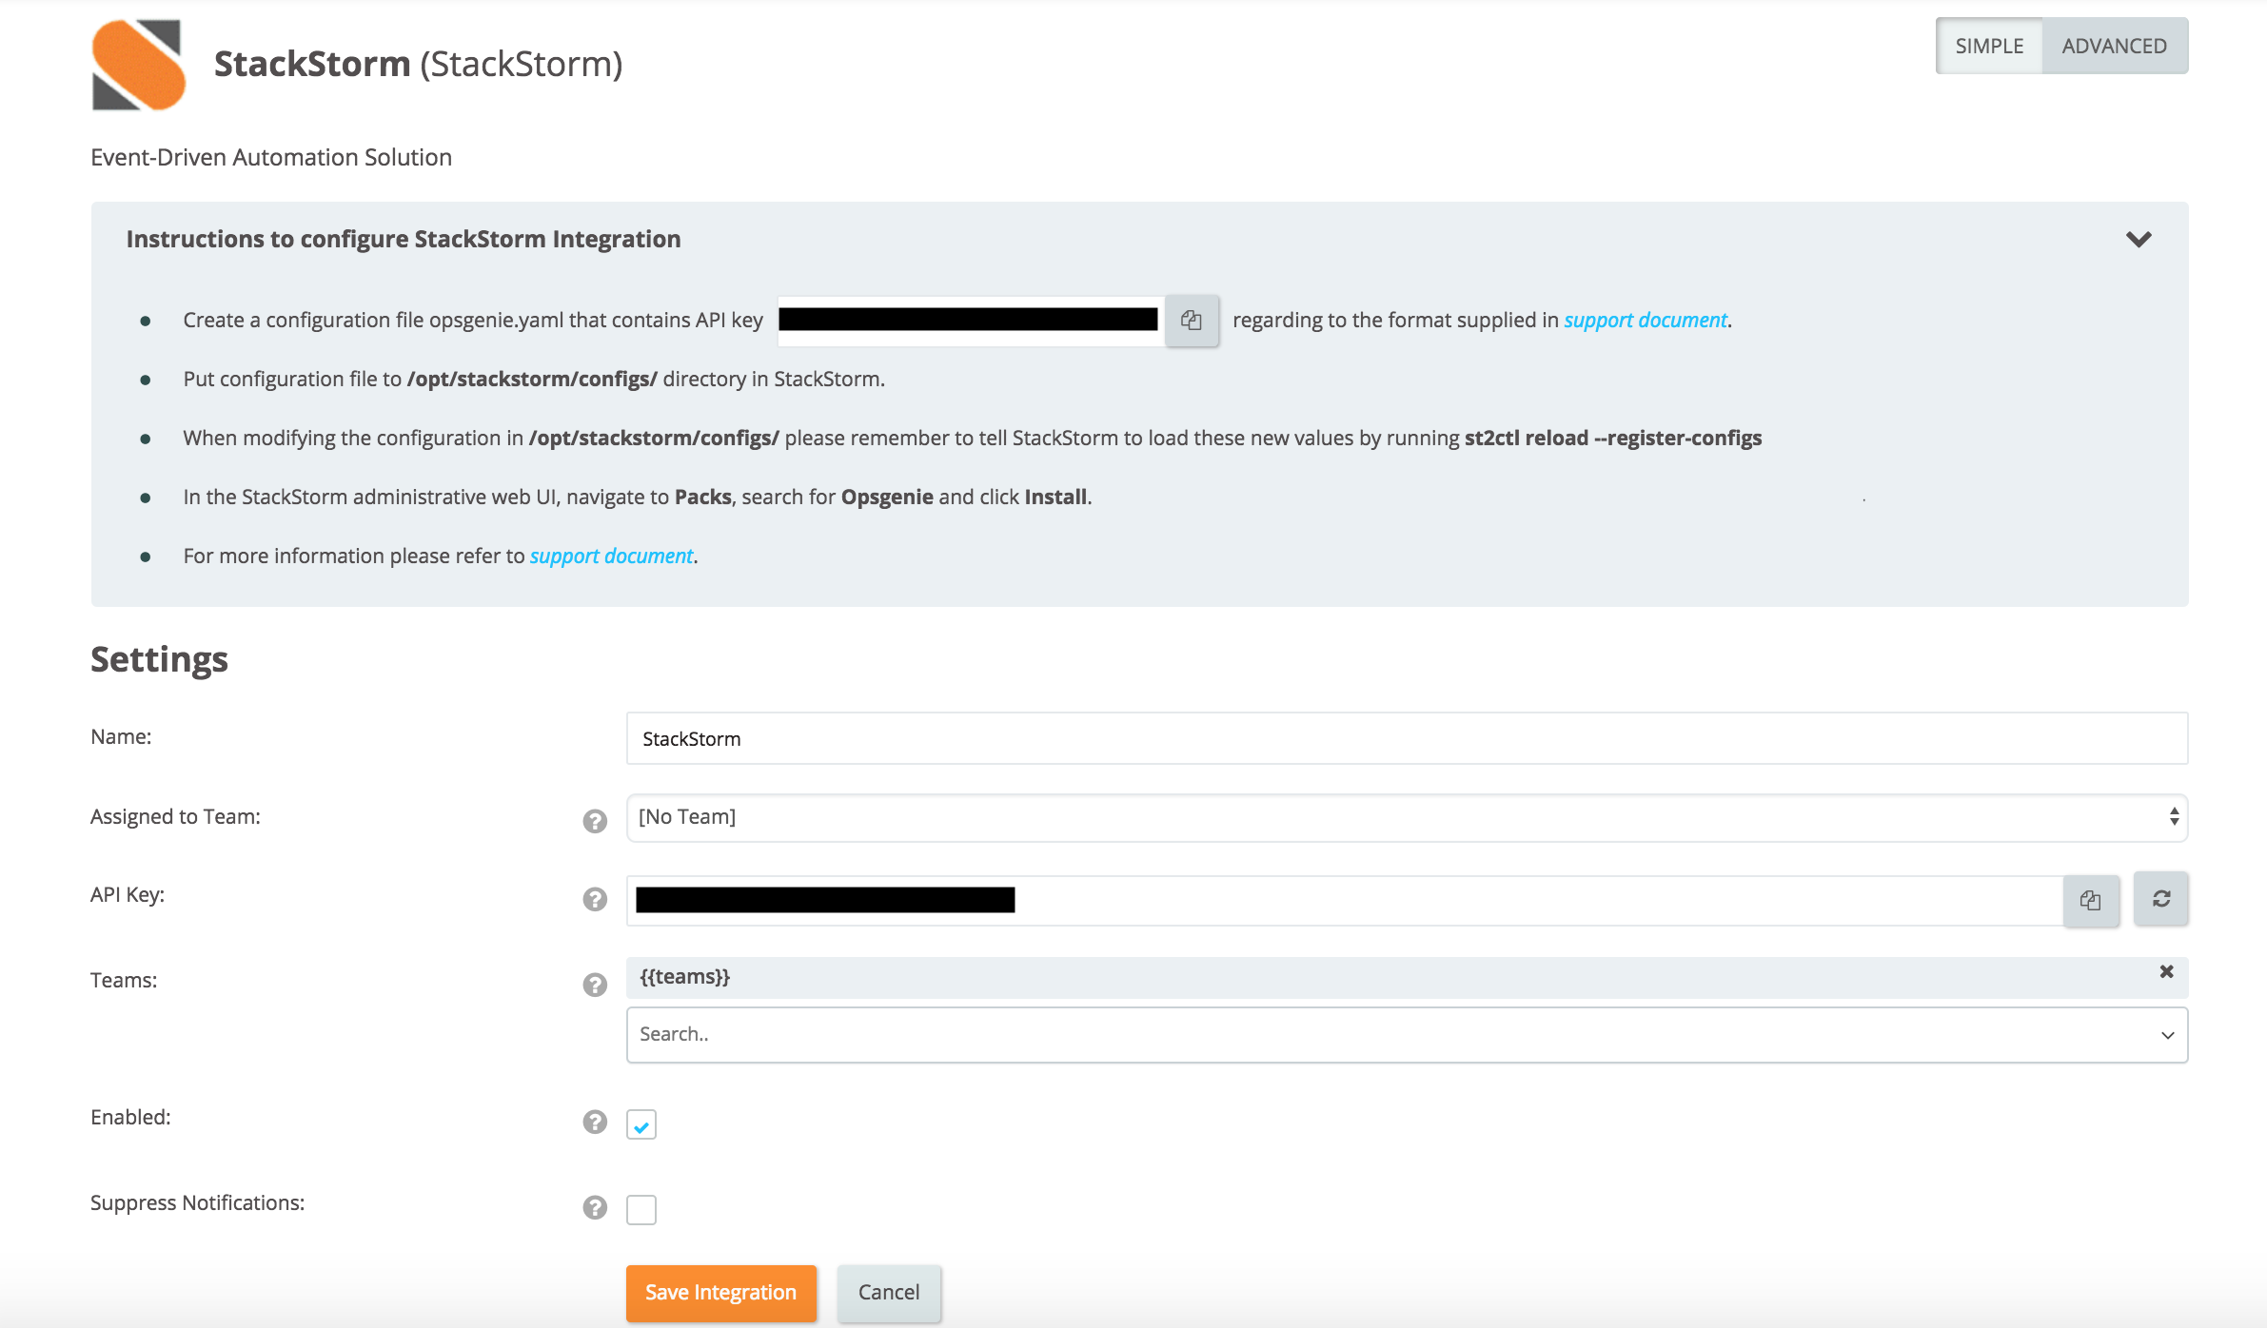The image size is (2267, 1328).
Task: Enable Suppress Notifications checkbox
Action: pyautogui.click(x=641, y=1209)
